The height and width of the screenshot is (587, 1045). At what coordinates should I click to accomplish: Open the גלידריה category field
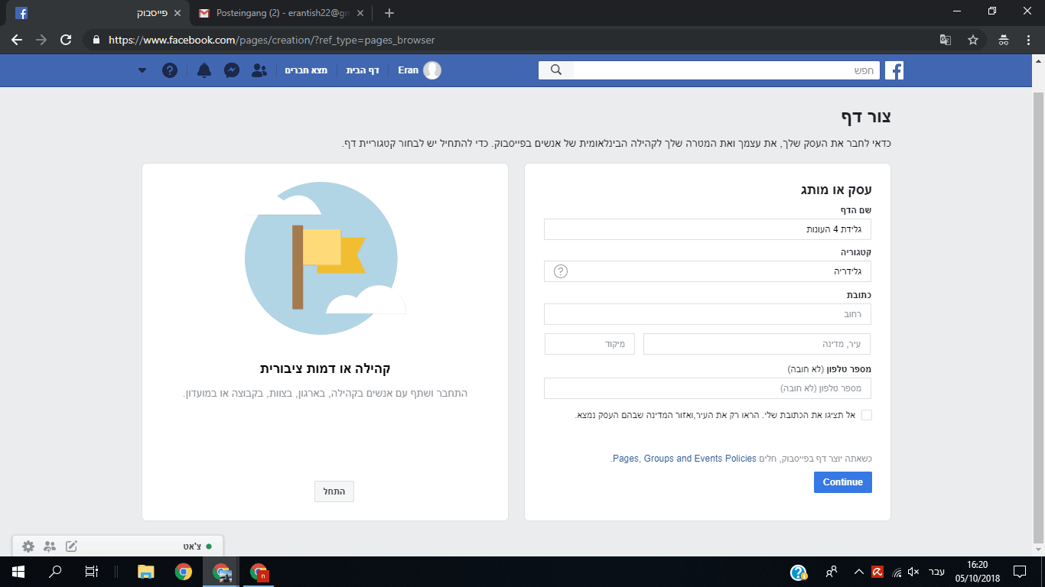[708, 271]
